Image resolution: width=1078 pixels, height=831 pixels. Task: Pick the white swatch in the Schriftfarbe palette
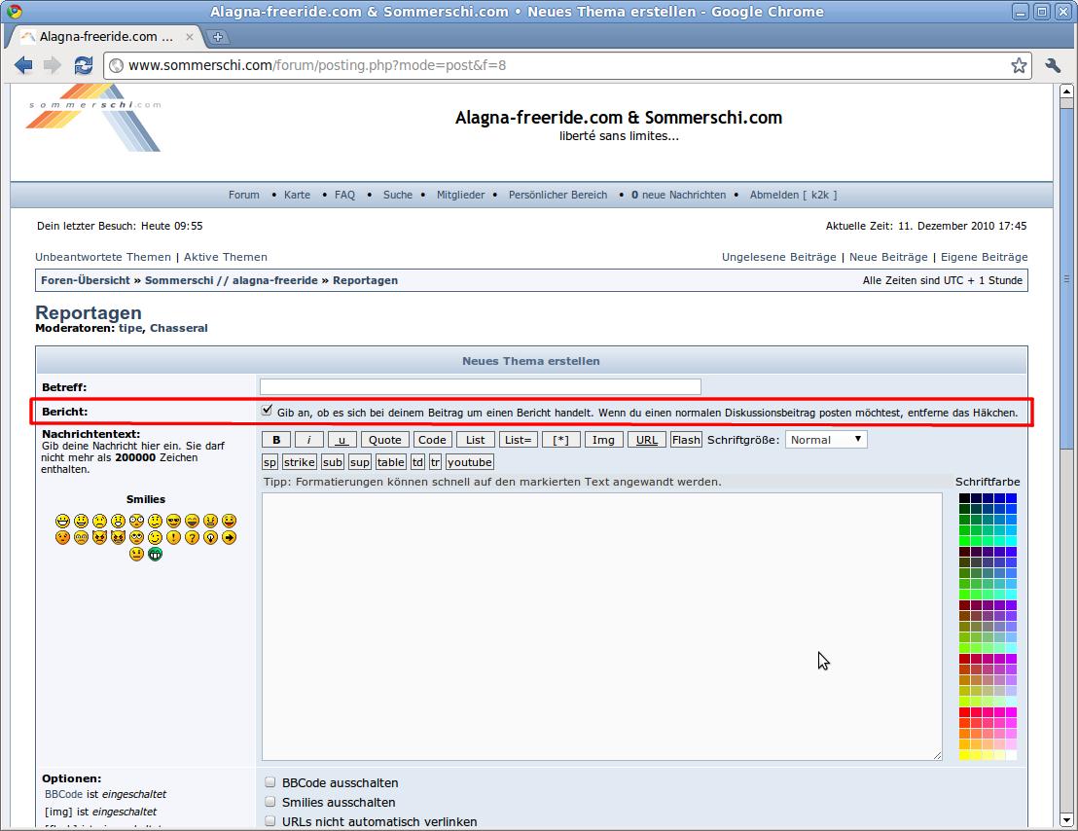pyautogui.click(x=1012, y=755)
